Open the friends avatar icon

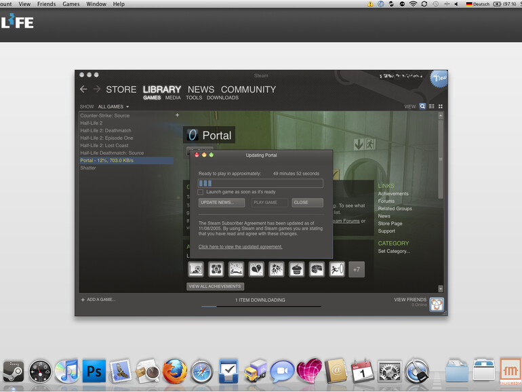click(437, 304)
